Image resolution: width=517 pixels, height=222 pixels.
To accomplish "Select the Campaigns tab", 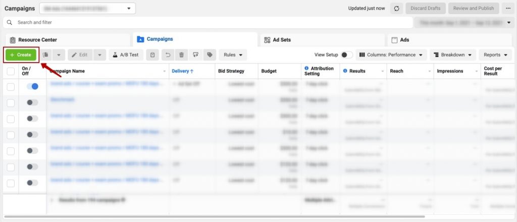I will pyautogui.click(x=195, y=39).
